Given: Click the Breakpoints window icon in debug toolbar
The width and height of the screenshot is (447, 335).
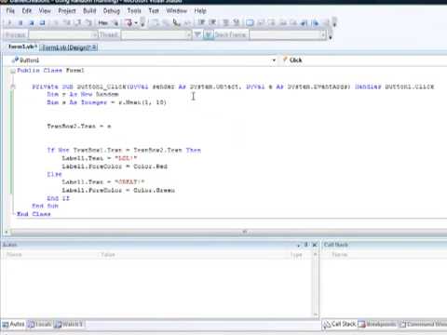Looking at the screenshot, I should 129,22.
